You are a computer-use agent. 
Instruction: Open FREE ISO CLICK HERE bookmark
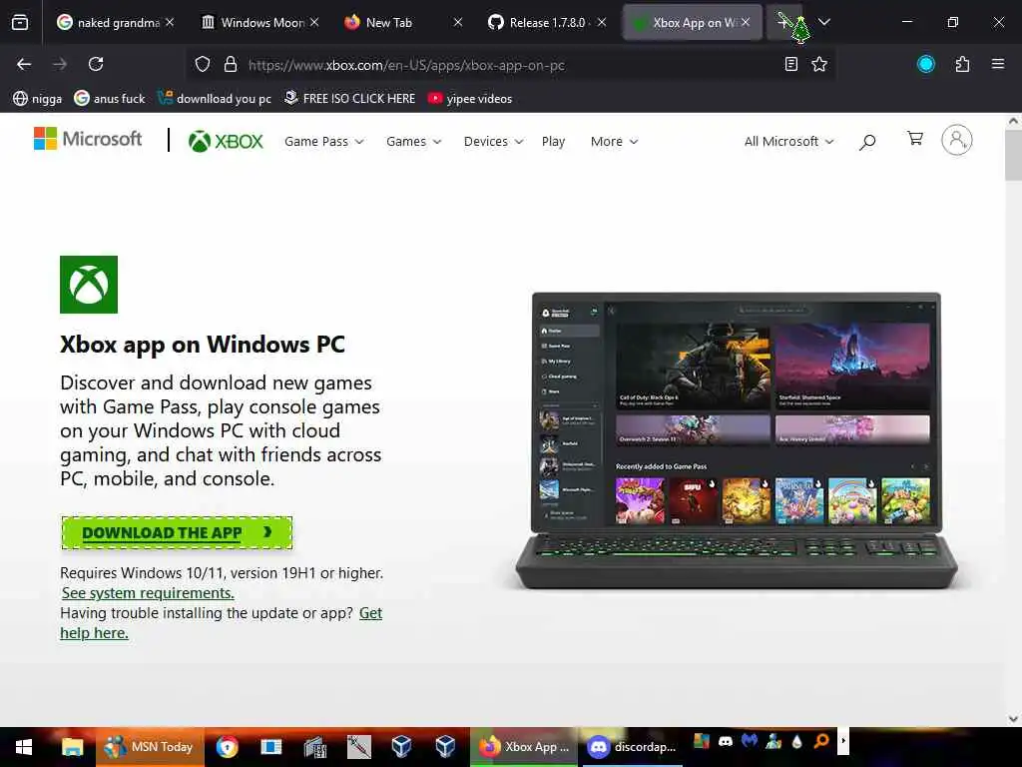tap(350, 99)
